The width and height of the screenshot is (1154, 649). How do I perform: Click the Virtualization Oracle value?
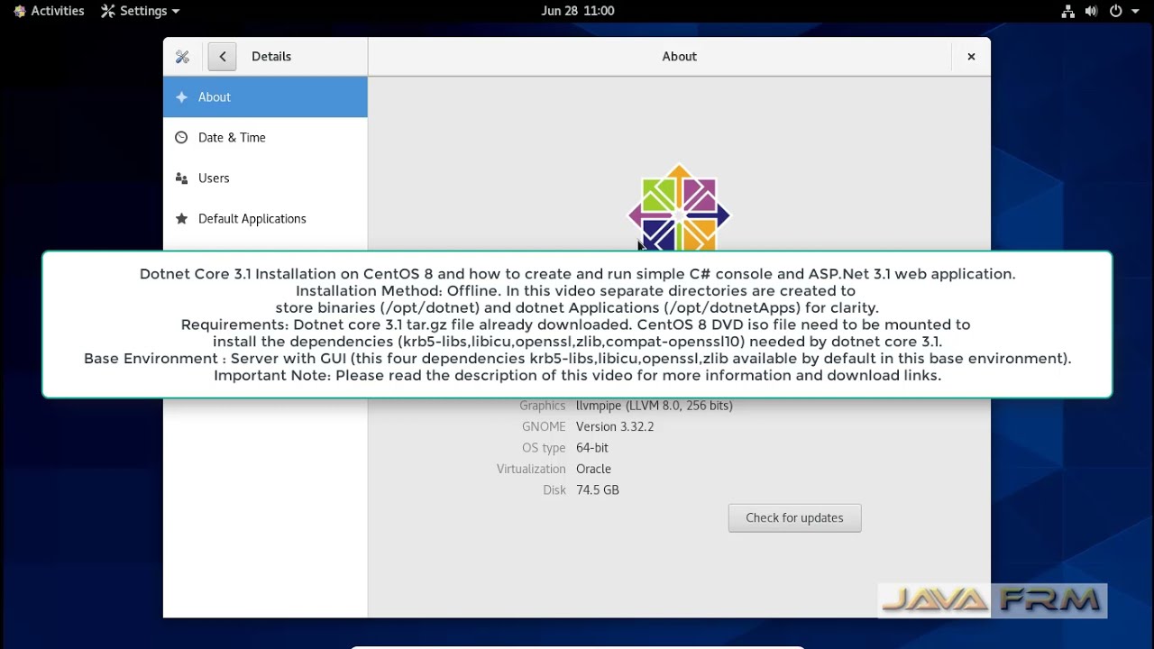593,469
